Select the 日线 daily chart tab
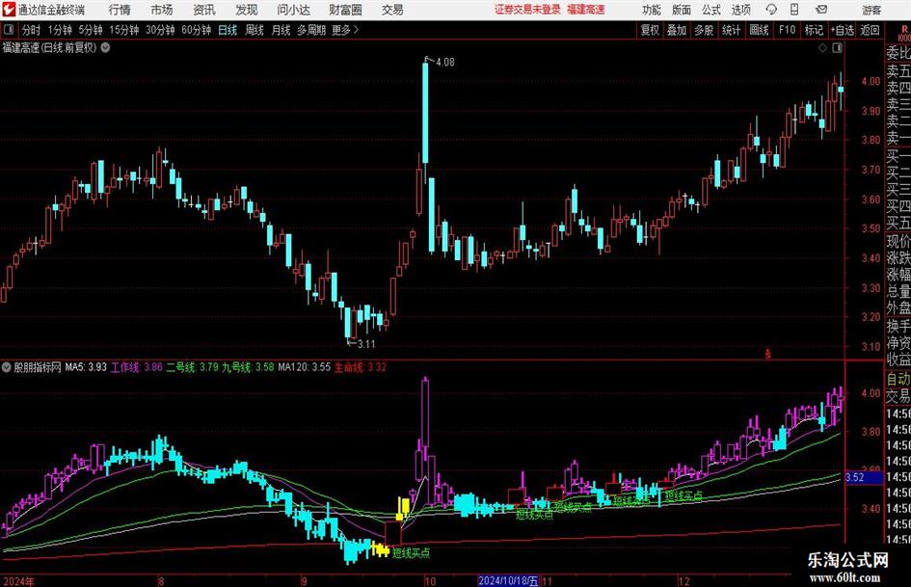The height and width of the screenshot is (587, 911). click(228, 30)
